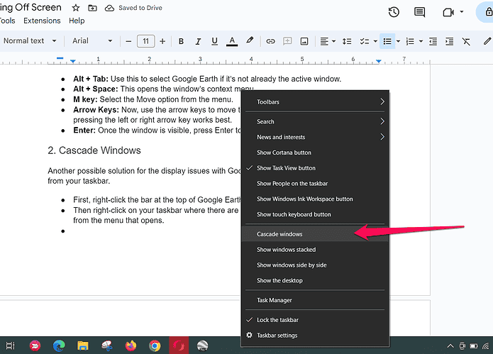Toggle Lock the taskbar option
This screenshot has height=354, width=493.
pos(277,320)
